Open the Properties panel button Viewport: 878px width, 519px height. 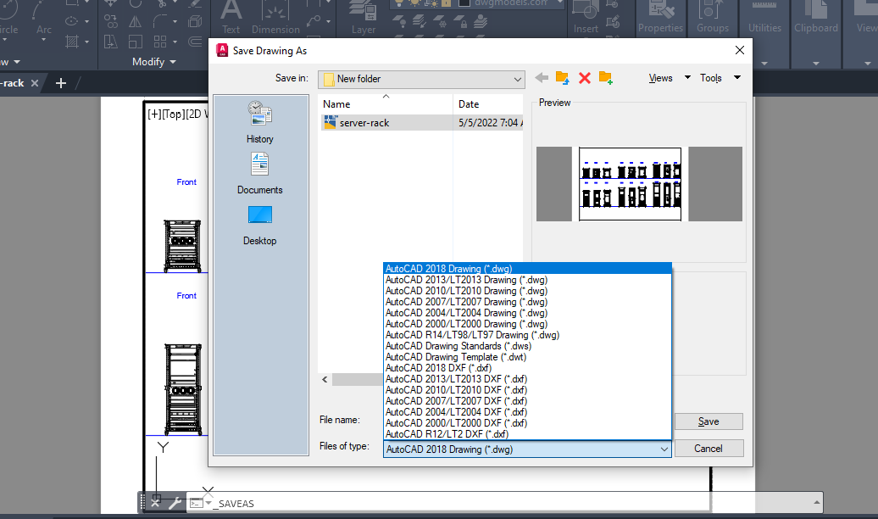(661, 18)
